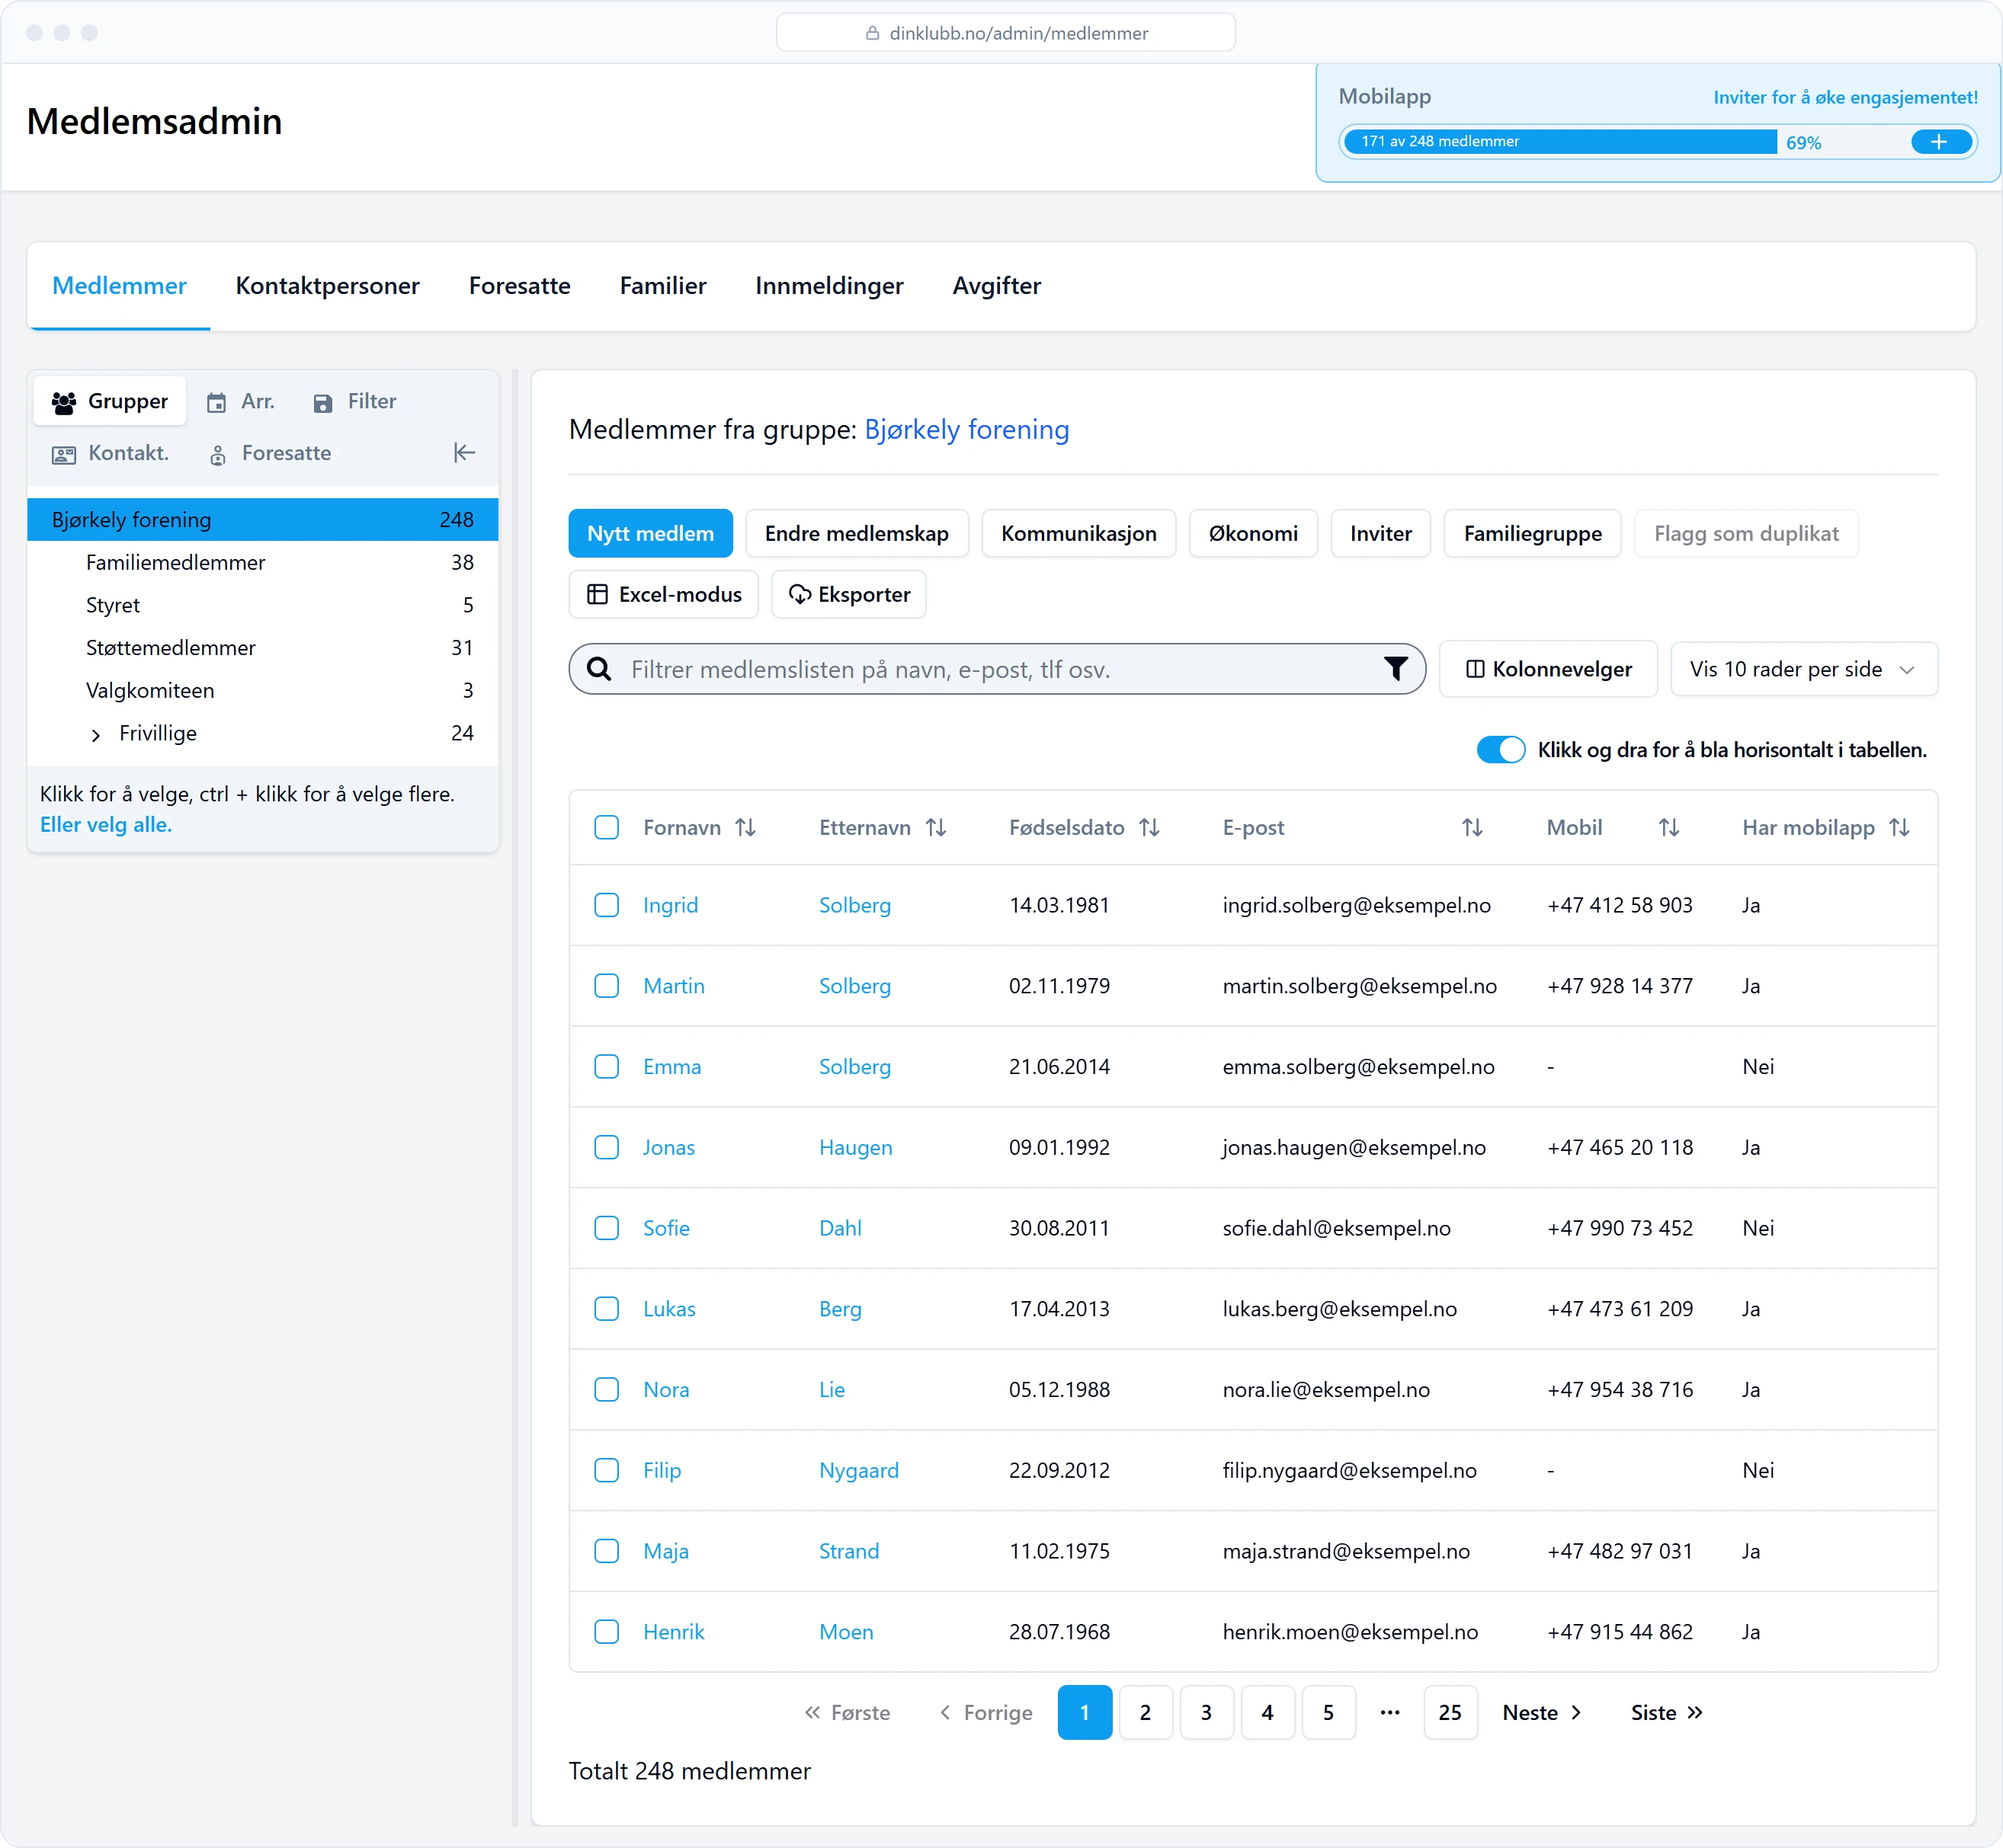Open the Avgifter tab
This screenshot has height=1848, width=2003.
pyautogui.click(x=996, y=286)
